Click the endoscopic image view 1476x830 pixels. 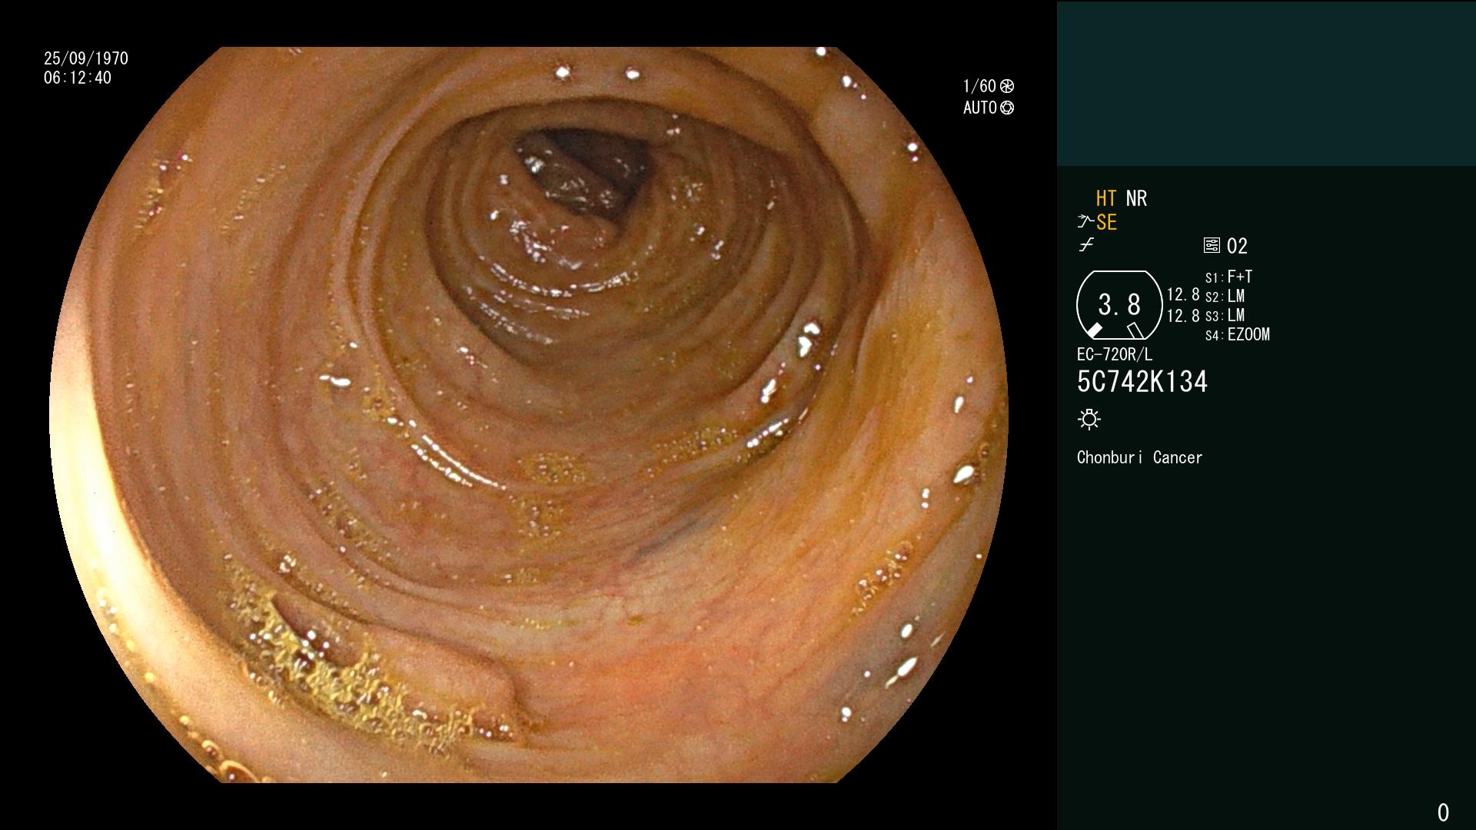pyautogui.click(x=529, y=415)
